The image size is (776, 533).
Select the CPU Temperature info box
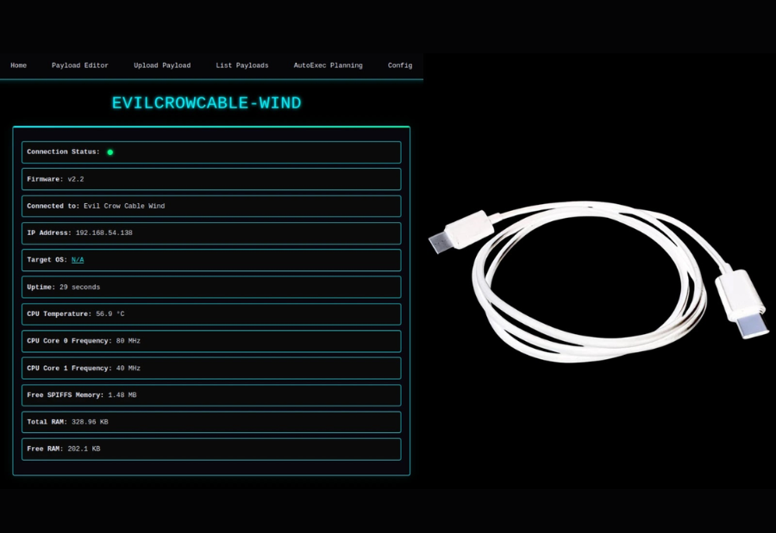click(x=211, y=313)
